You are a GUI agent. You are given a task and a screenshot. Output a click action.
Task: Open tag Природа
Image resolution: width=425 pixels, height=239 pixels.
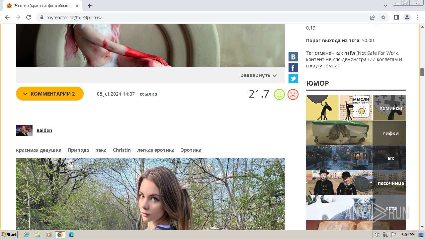coord(78,150)
